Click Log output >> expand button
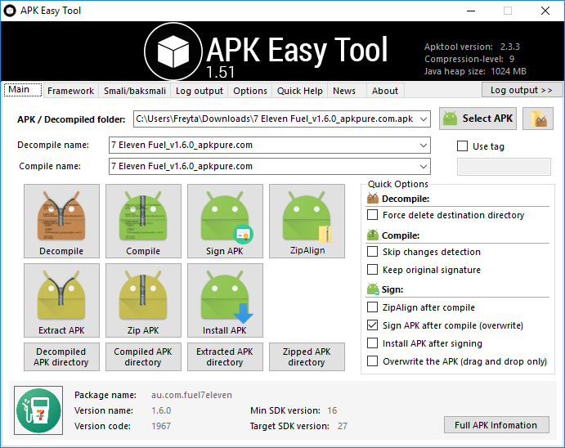The height and width of the screenshot is (448, 565). click(x=522, y=90)
